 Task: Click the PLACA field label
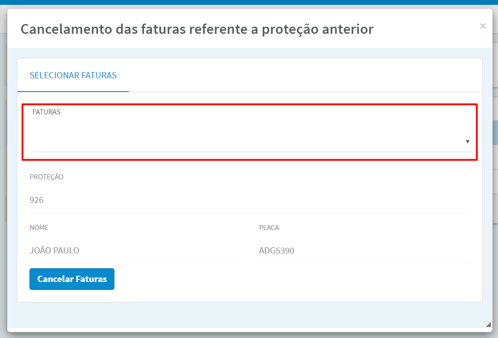(269, 228)
